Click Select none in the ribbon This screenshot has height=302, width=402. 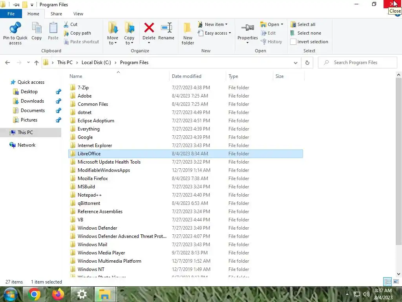pyautogui.click(x=305, y=33)
